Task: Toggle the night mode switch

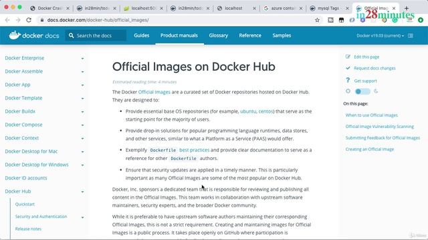Action: 362,91
